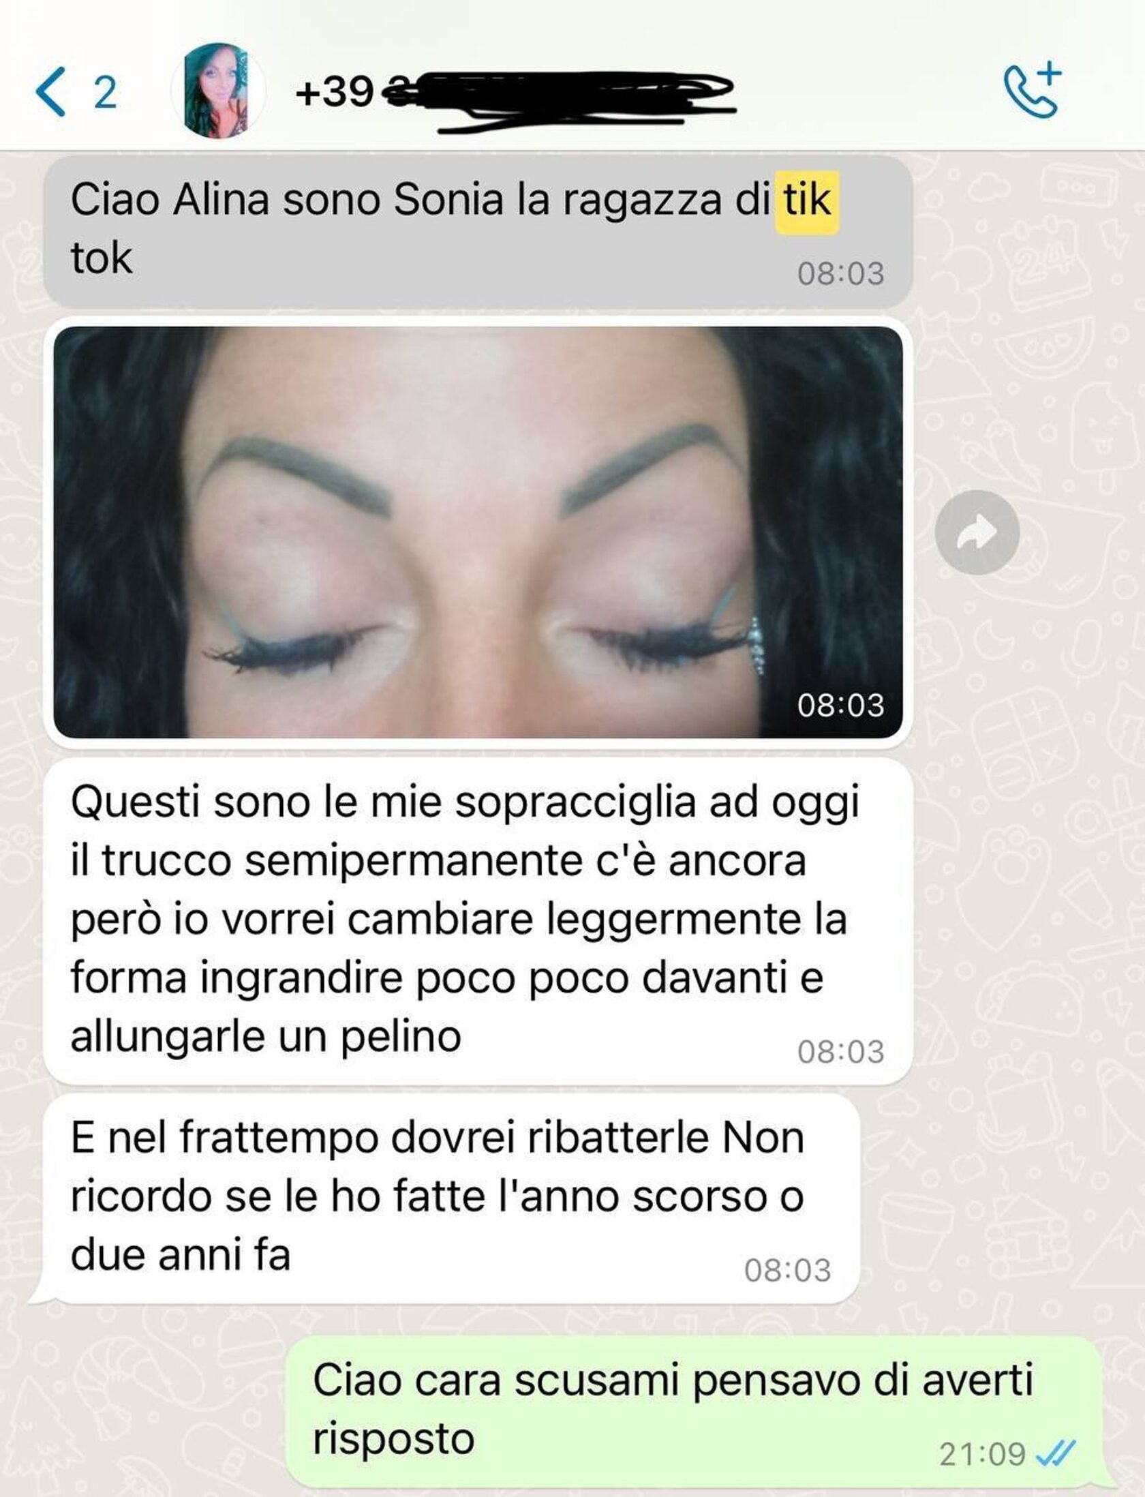Select the 'Questi sono le mie sopracciglia' message

[x=478, y=922]
